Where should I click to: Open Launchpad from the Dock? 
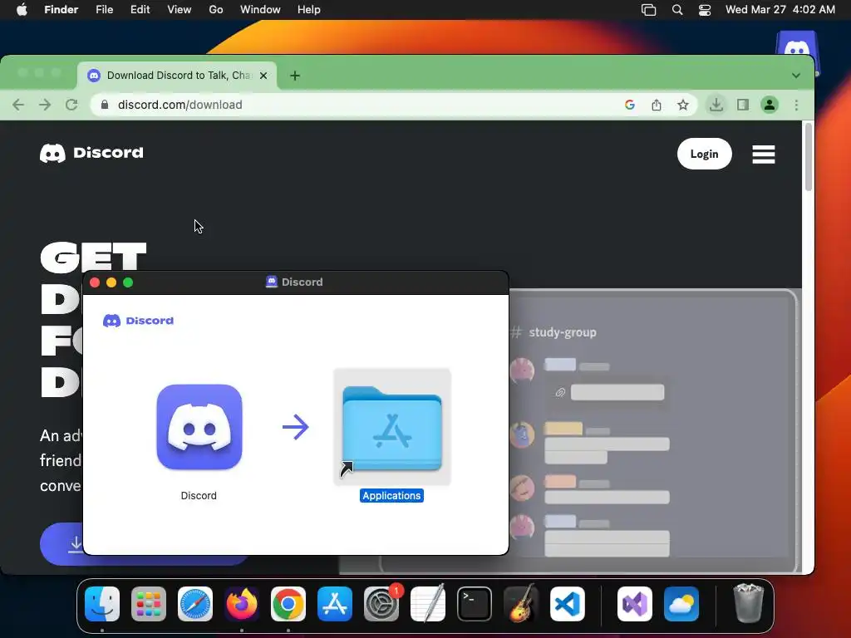click(x=149, y=604)
